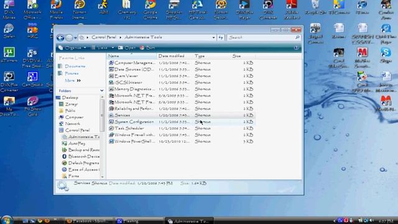398x224 pixels.
Task: Open Documents favorite link
Action: coord(72,67)
